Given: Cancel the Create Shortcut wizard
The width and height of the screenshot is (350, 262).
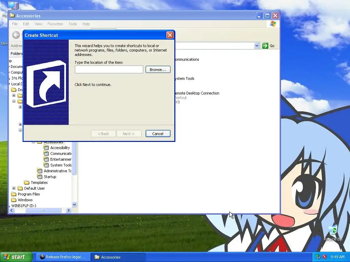Looking at the screenshot, I should point(158,134).
